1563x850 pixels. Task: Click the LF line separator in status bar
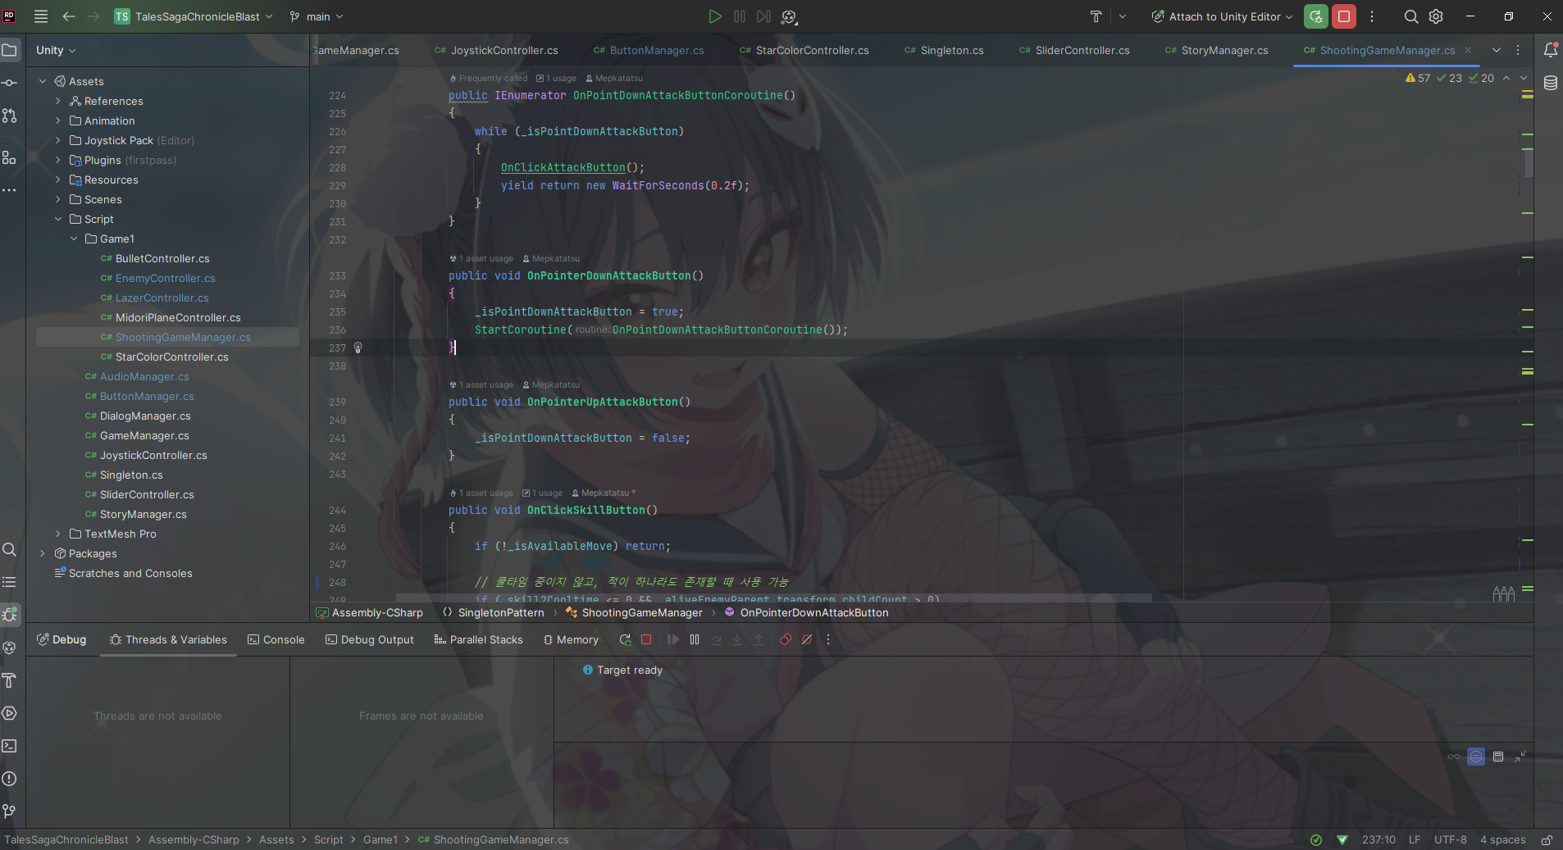click(1415, 840)
